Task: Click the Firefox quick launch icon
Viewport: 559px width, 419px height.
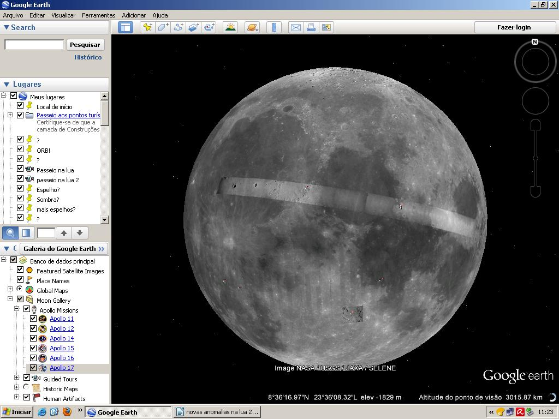Action: click(x=67, y=412)
